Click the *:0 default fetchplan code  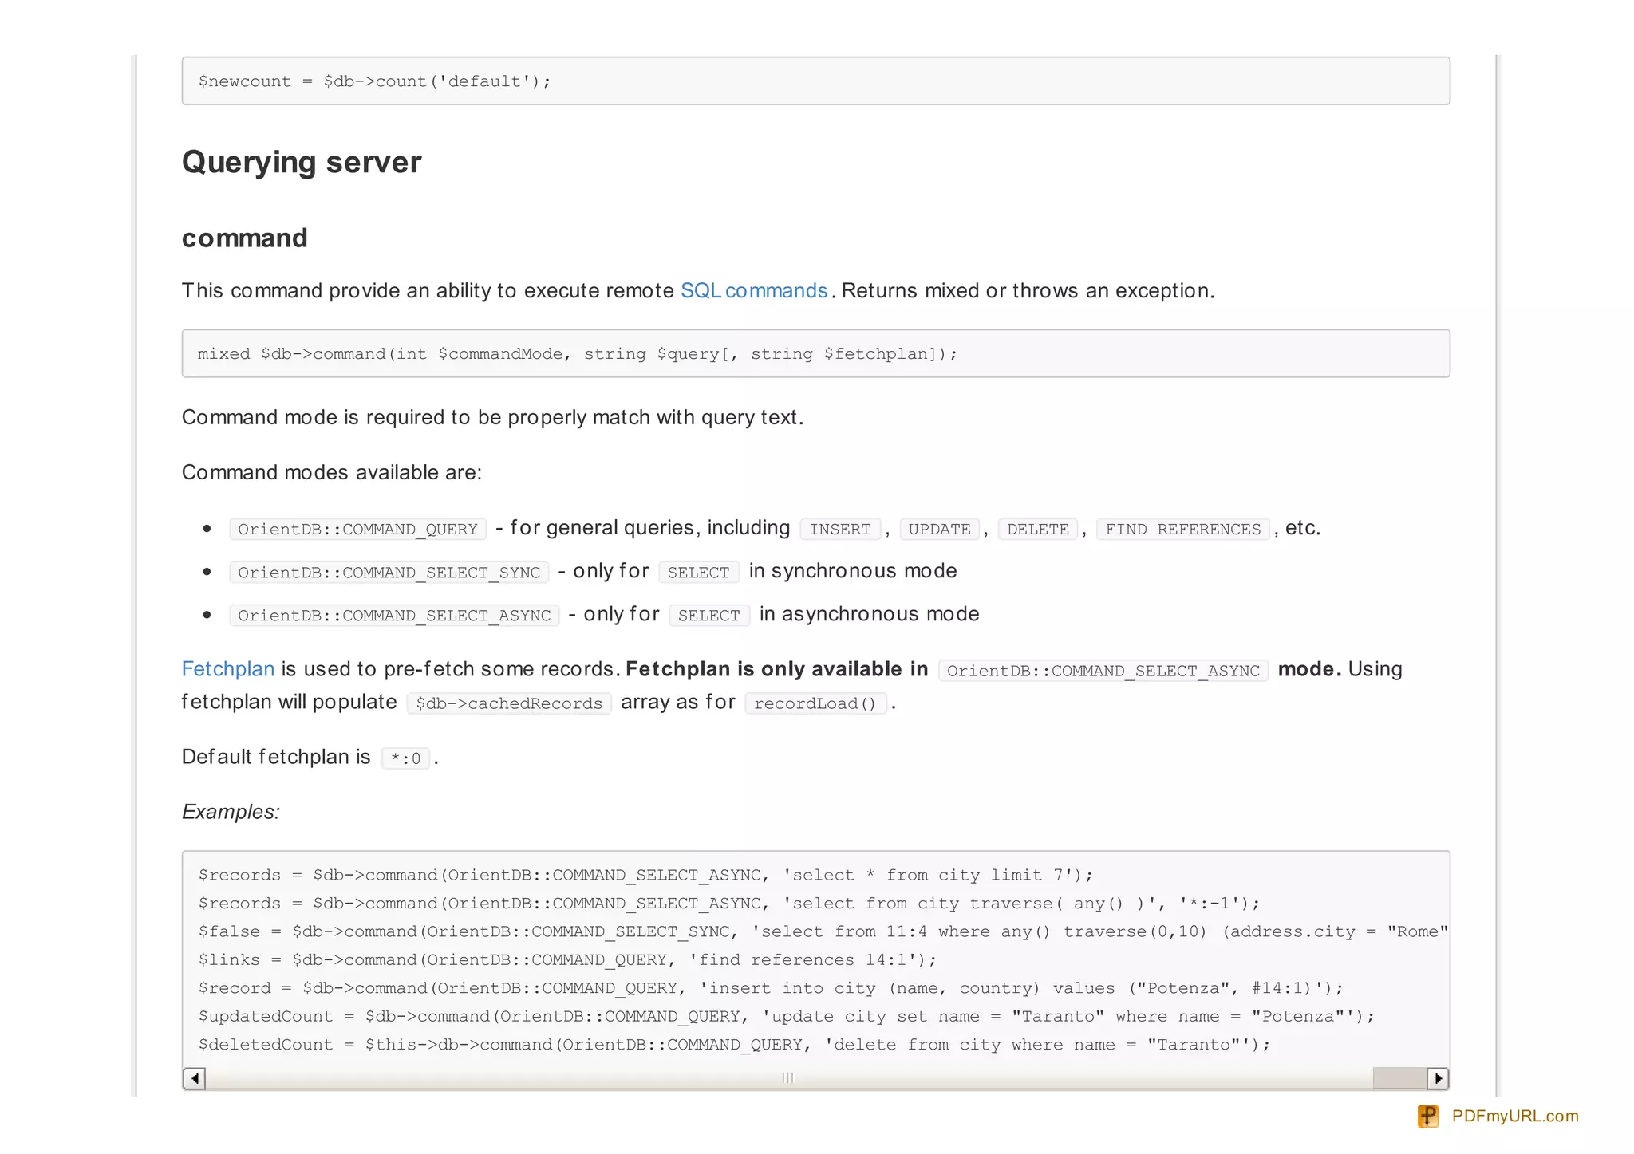coord(405,758)
